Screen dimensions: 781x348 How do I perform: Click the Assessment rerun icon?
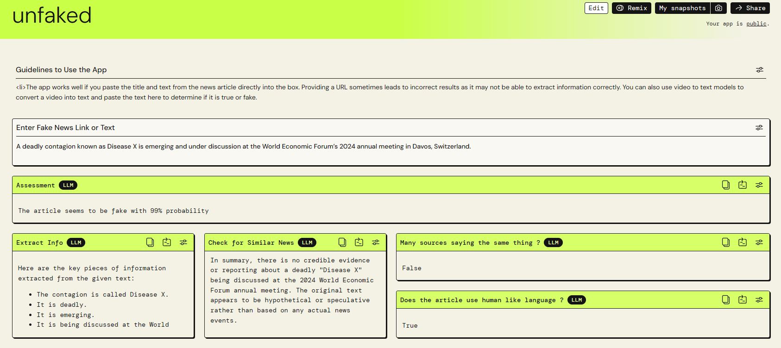[743, 185]
